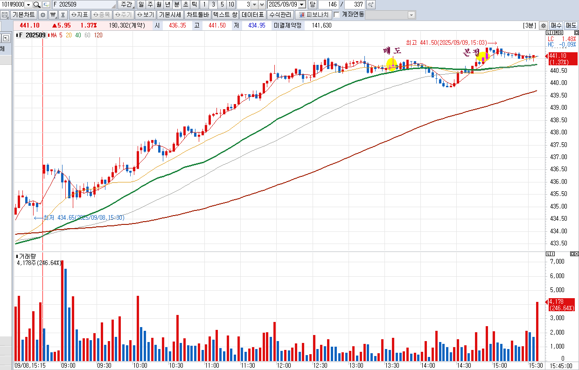Choose the 5-minute interval preset button

pos(223,5)
